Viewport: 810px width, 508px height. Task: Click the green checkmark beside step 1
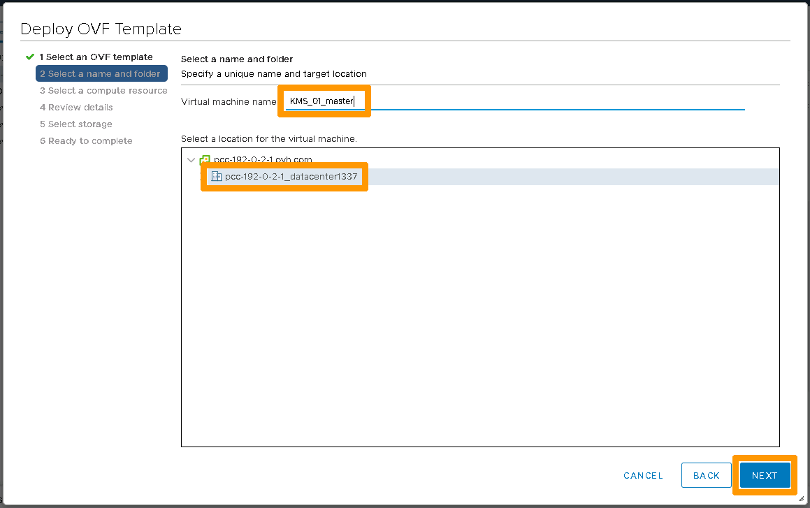coord(30,57)
